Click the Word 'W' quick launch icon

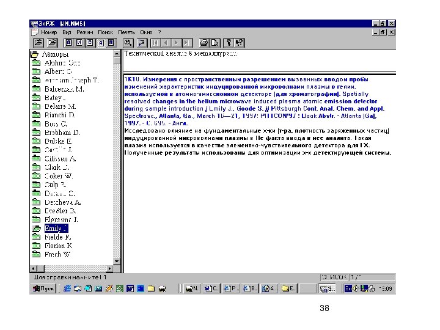(130, 288)
